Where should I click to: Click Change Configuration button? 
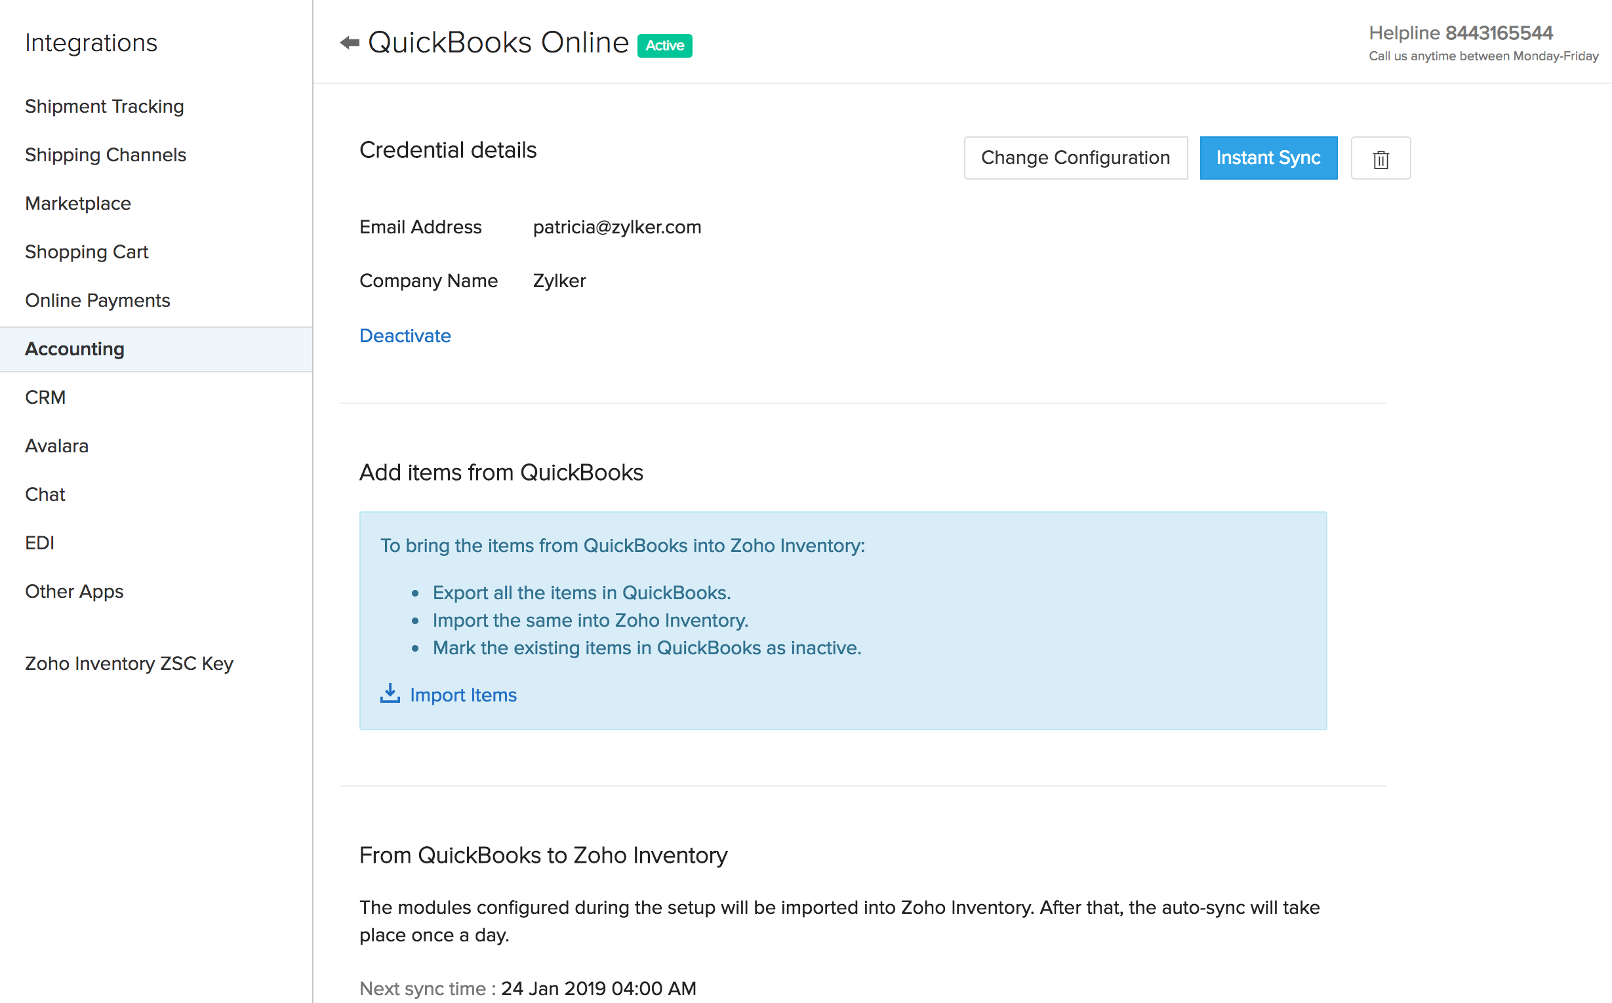[x=1076, y=157]
